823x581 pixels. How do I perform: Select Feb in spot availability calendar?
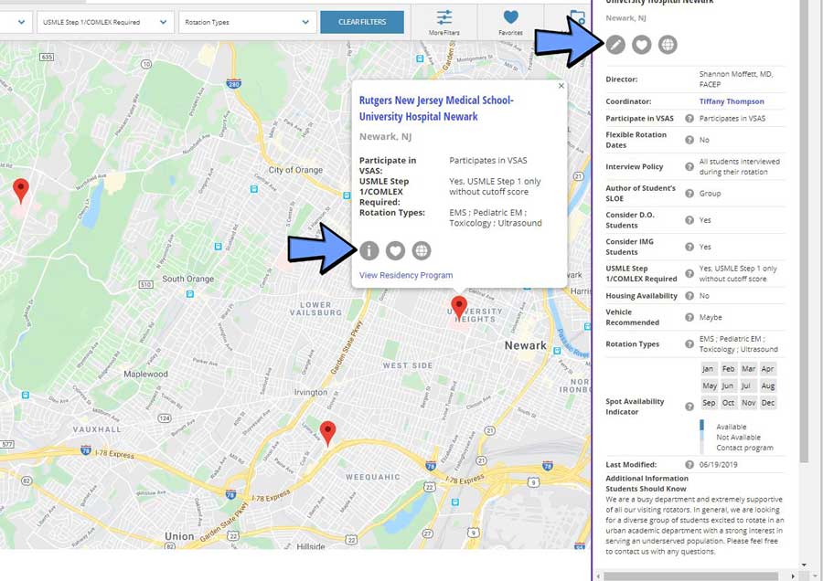[729, 369]
